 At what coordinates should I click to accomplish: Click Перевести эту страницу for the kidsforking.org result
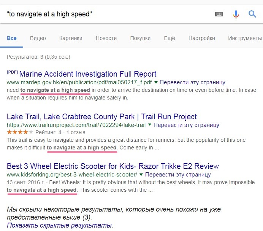(x=177, y=175)
